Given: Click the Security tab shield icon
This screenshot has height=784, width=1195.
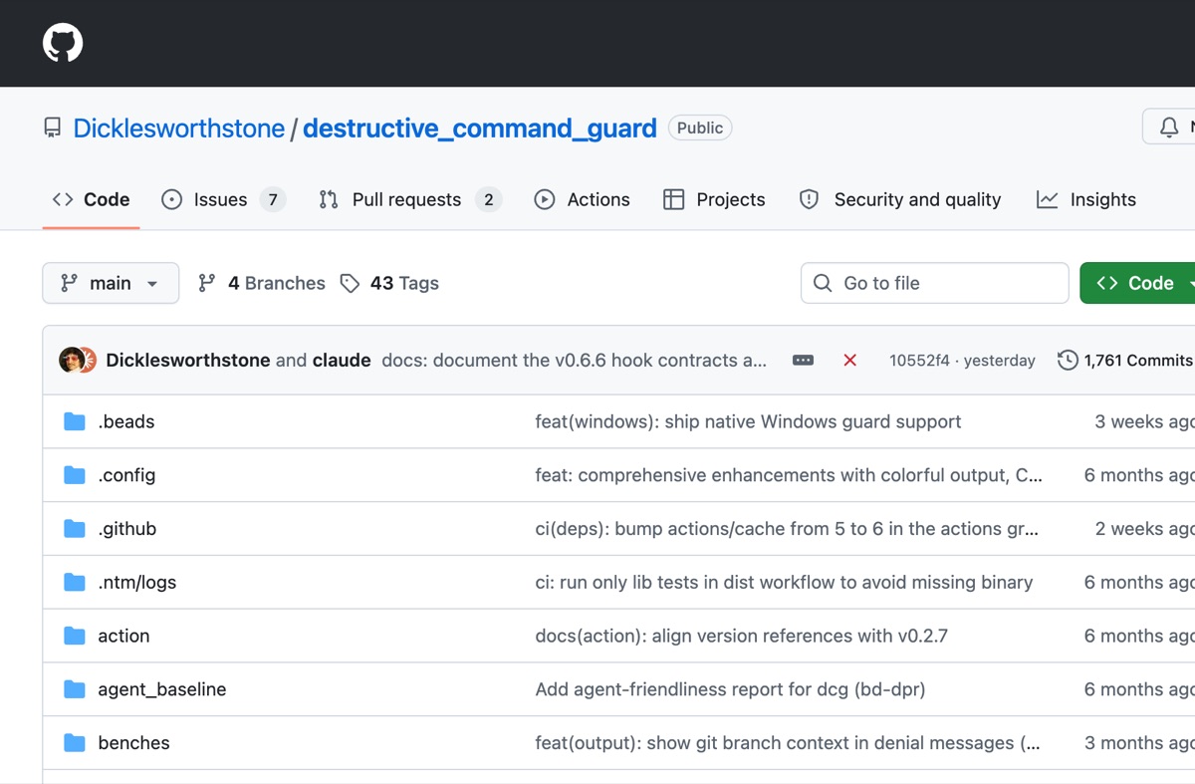Looking at the screenshot, I should (x=810, y=199).
